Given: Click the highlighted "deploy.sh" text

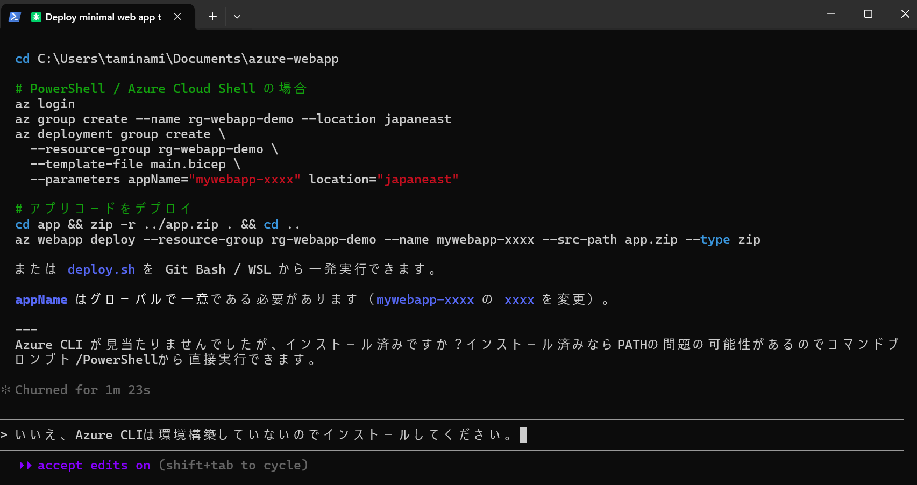Looking at the screenshot, I should coord(101,269).
